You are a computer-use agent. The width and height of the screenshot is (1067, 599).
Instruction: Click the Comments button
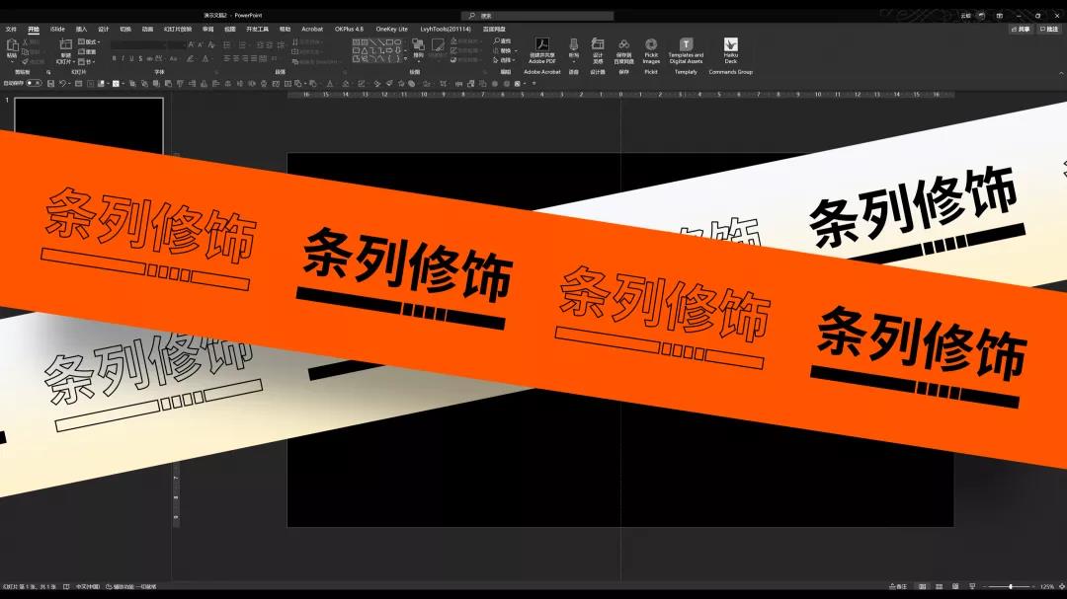pos(1049,30)
